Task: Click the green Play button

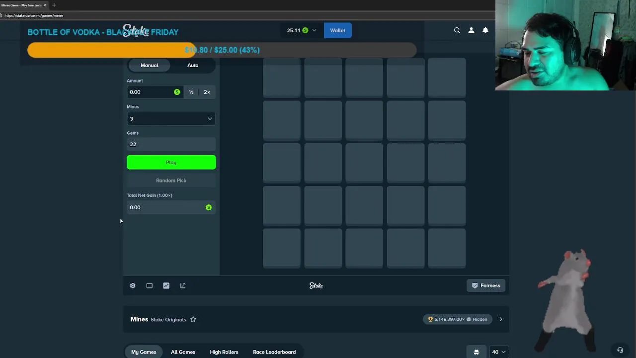Action: coord(171,163)
